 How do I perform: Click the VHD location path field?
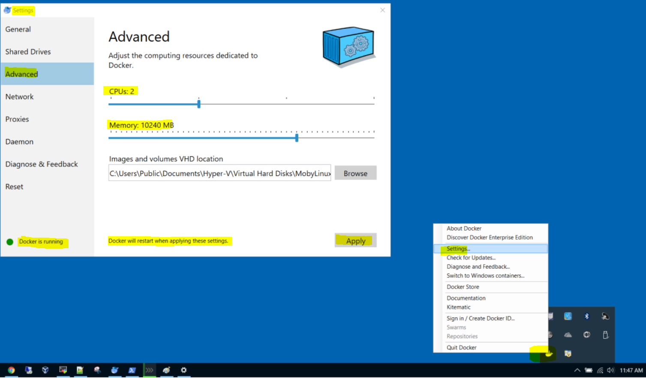pos(219,173)
